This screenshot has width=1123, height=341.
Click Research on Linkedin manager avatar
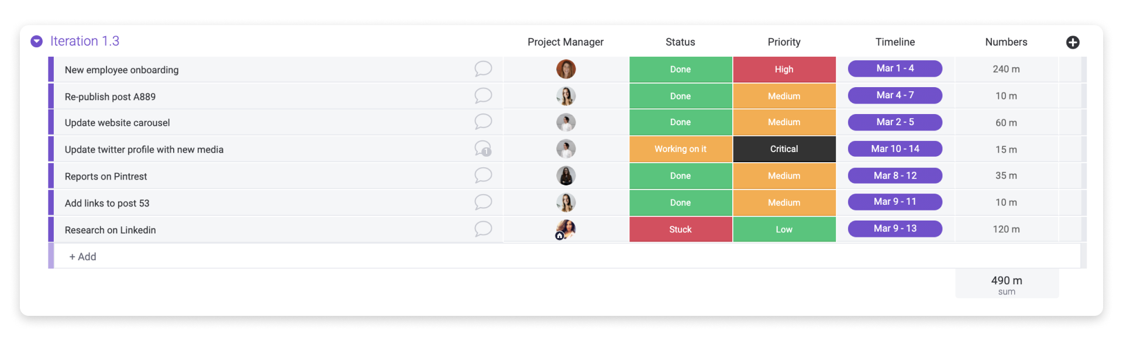[x=566, y=229]
